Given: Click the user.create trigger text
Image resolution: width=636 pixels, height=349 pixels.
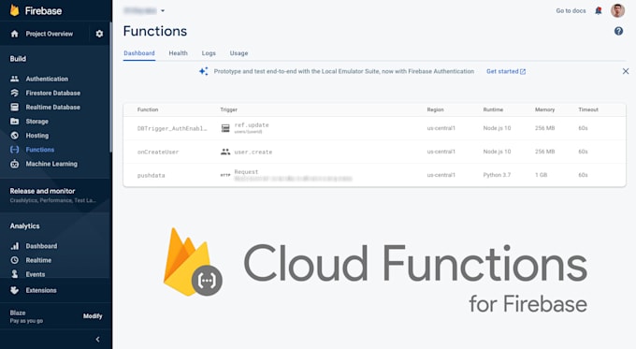Looking at the screenshot, I should 253,153.
